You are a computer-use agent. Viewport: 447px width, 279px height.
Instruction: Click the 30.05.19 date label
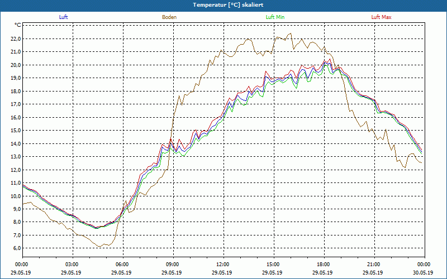point(423,272)
